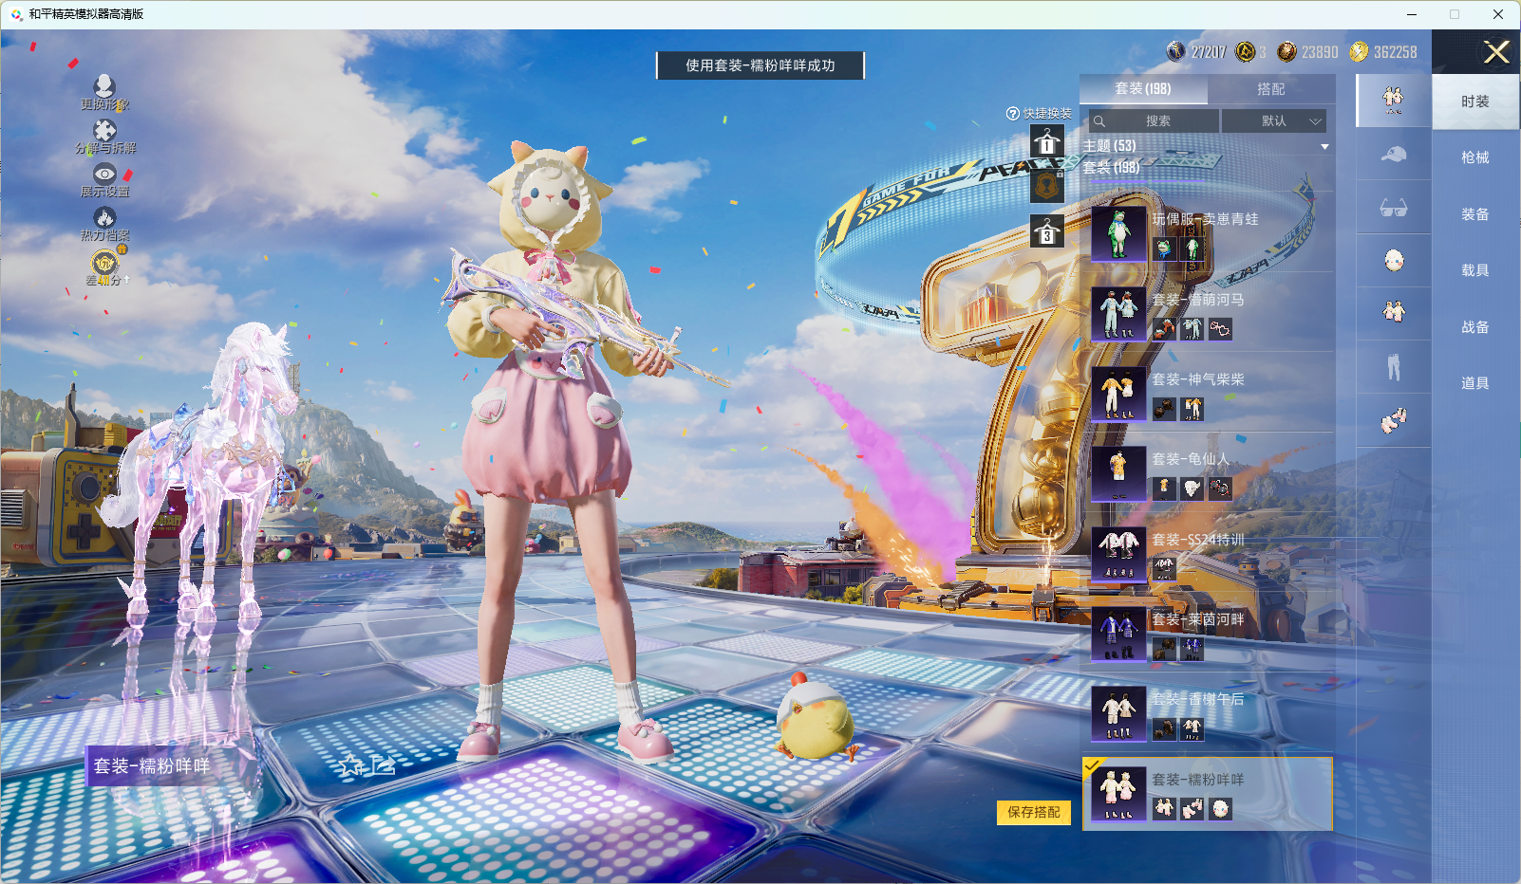The width and height of the screenshot is (1521, 884).
Task: Maximize the emulator window
Action: [1455, 14]
